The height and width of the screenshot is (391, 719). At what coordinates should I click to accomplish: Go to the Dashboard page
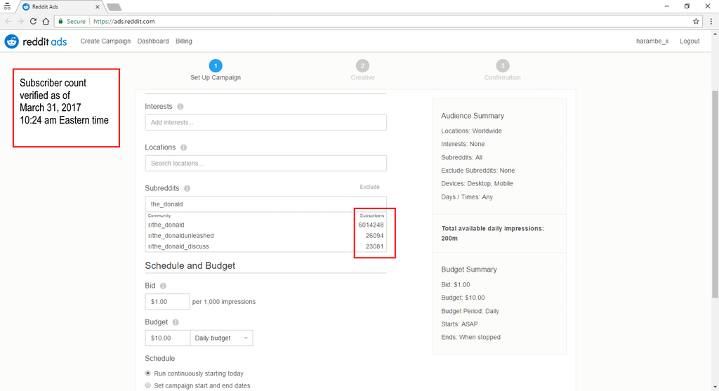[x=153, y=41]
